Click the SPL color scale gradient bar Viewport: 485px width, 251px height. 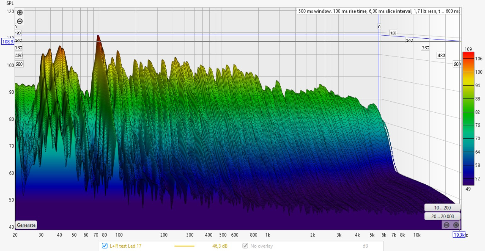(x=468, y=119)
